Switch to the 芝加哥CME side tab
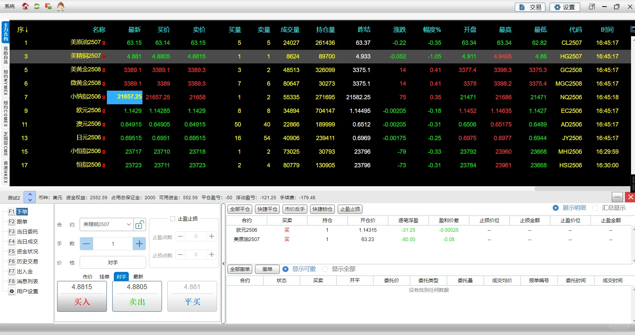This screenshot has width=635, height=335. pos(6,144)
